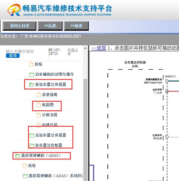
Task: Open 拆装指南 document
Action: [x=50, y=95]
